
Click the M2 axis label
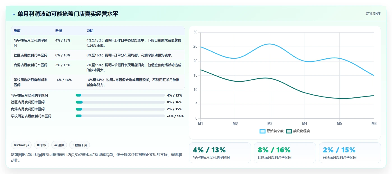(x=235, y=123)
